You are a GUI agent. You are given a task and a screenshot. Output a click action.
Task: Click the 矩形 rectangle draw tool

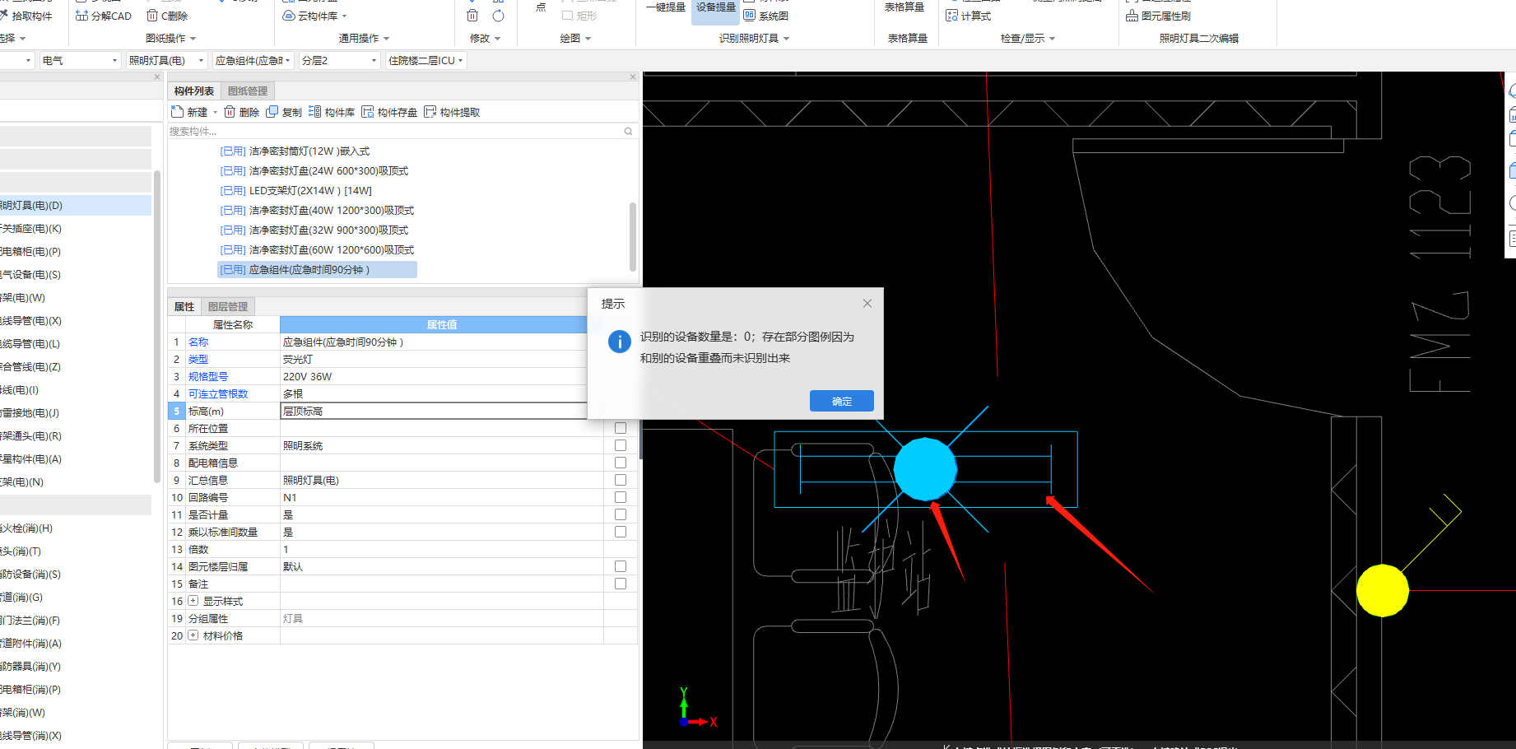pos(579,16)
